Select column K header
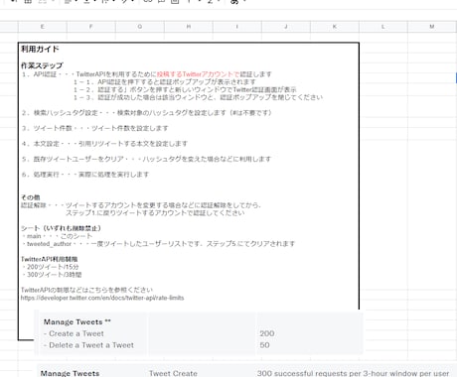This screenshot has width=457, height=377. [335, 27]
